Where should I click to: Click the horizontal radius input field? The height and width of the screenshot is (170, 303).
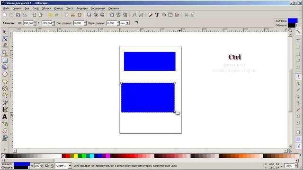click(79, 23)
